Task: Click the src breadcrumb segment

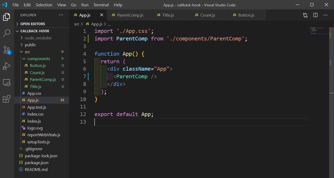Action: pyautogui.click(x=77, y=24)
